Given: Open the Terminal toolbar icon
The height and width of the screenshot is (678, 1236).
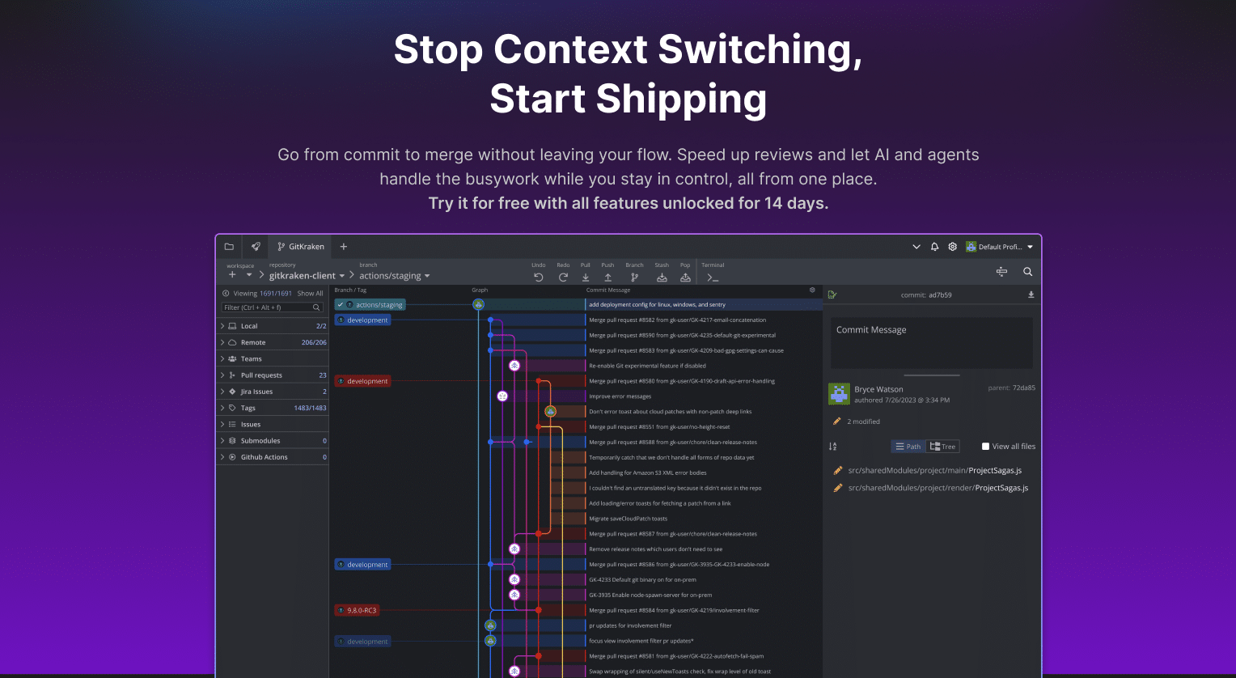Looking at the screenshot, I should coord(713,278).
